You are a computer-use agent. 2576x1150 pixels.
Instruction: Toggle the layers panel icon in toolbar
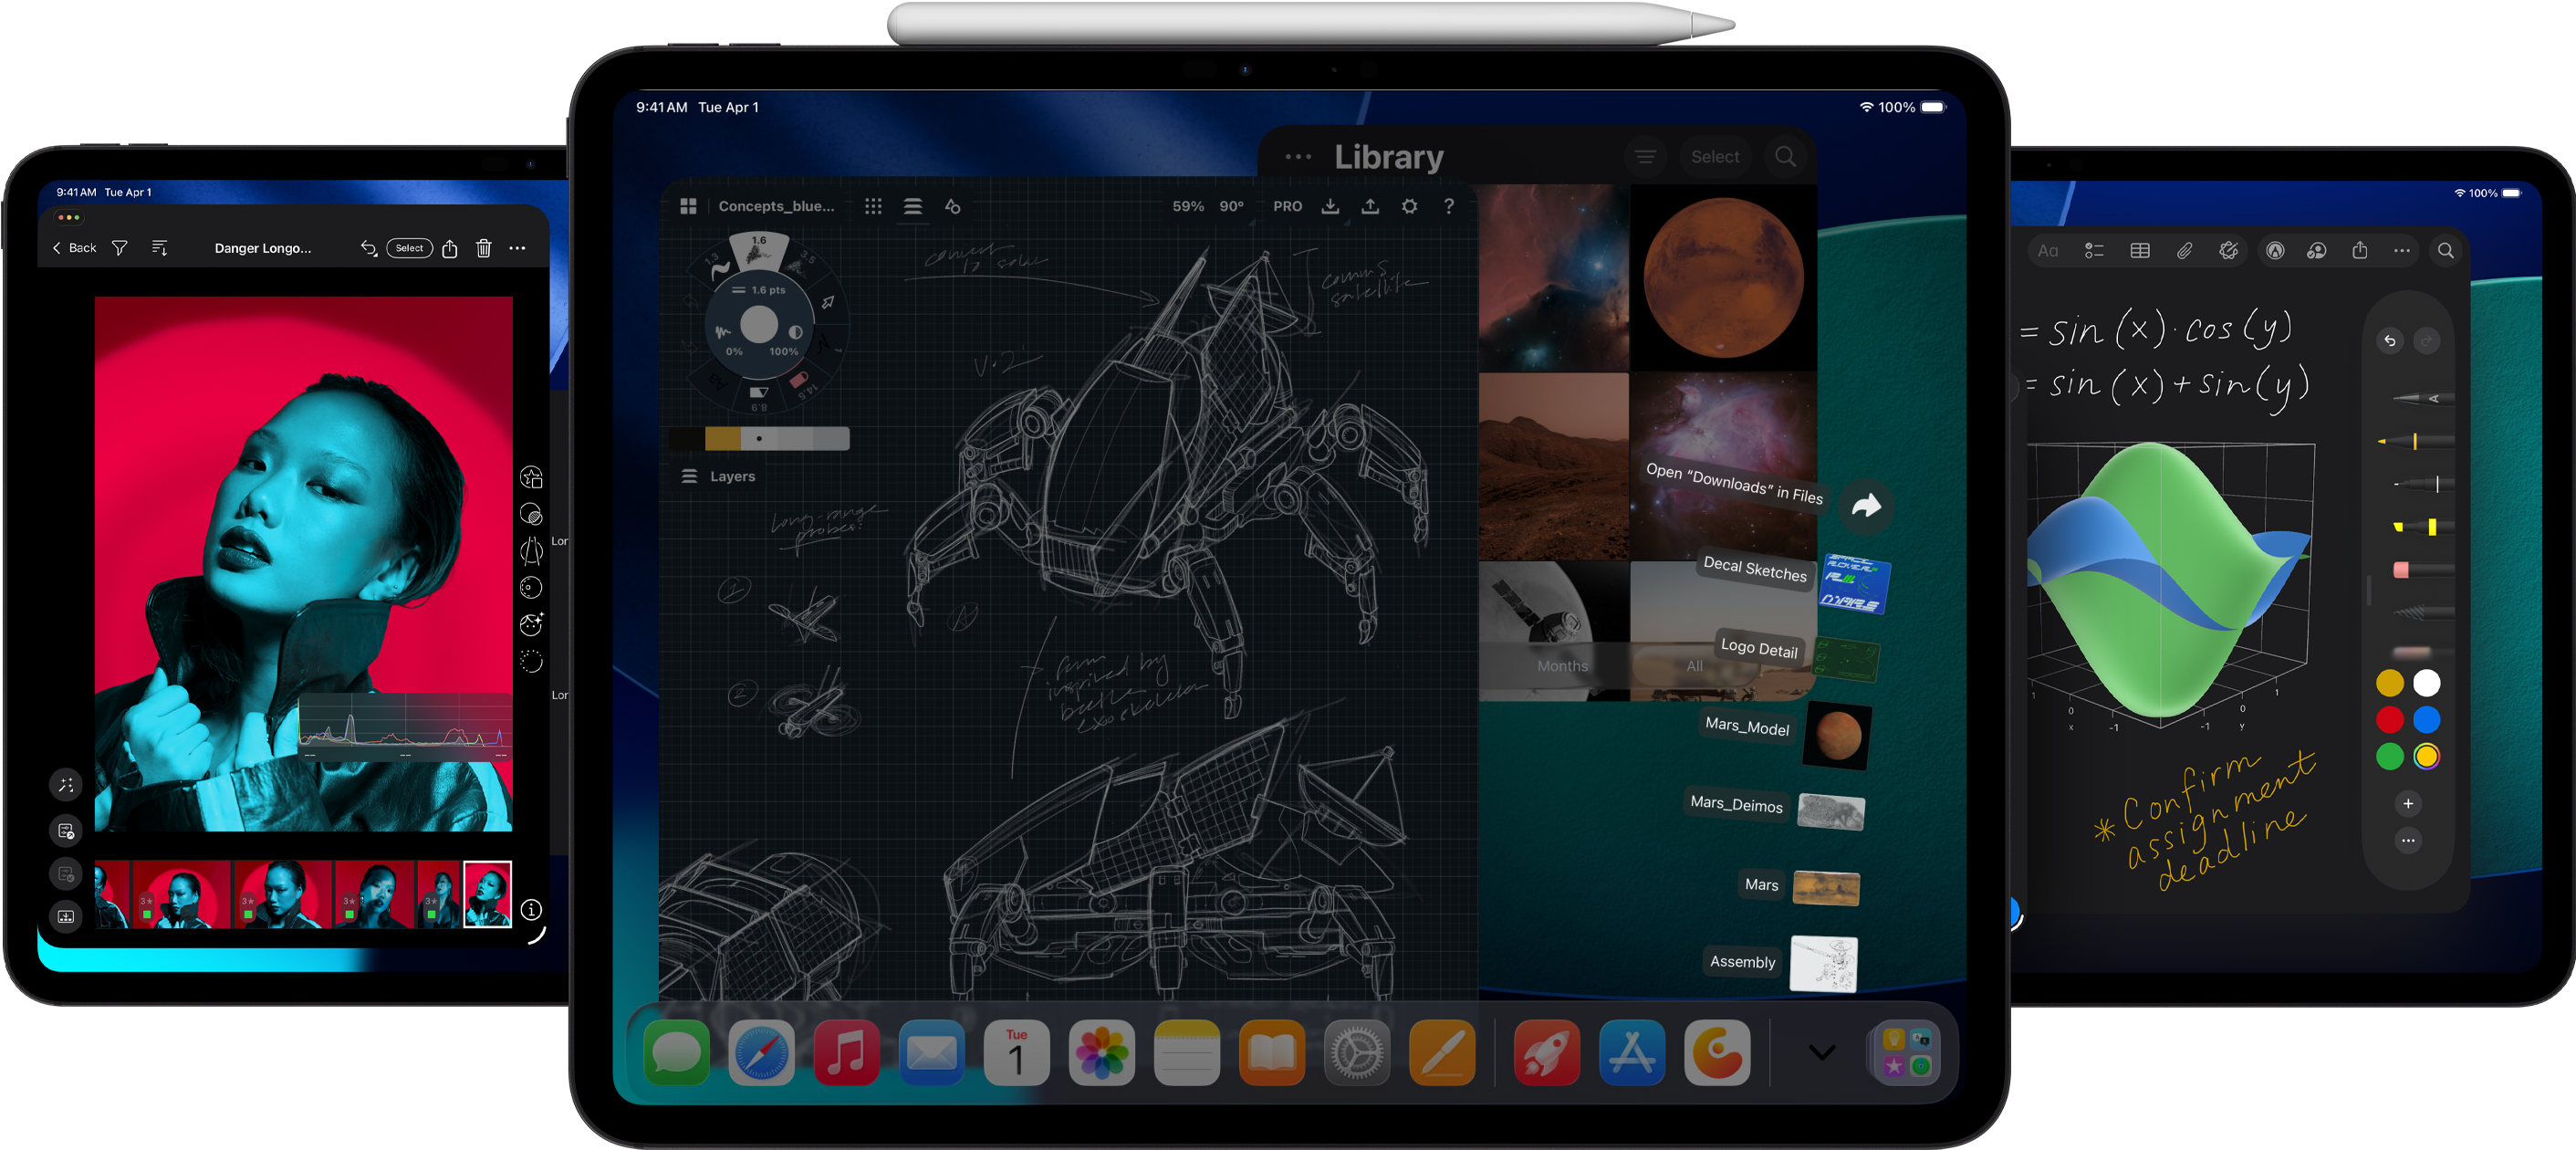913,206
